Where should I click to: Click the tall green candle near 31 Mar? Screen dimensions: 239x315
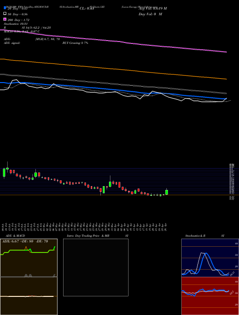coord(110,184)
